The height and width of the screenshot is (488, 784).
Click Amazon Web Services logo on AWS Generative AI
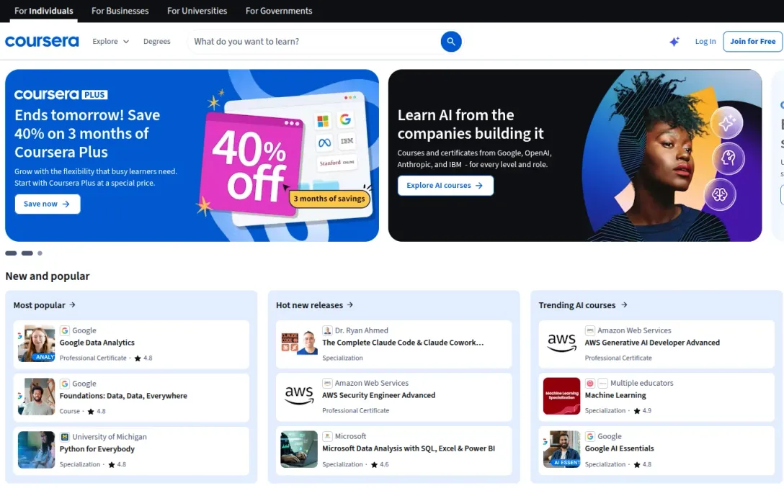(x=590, y=330)
